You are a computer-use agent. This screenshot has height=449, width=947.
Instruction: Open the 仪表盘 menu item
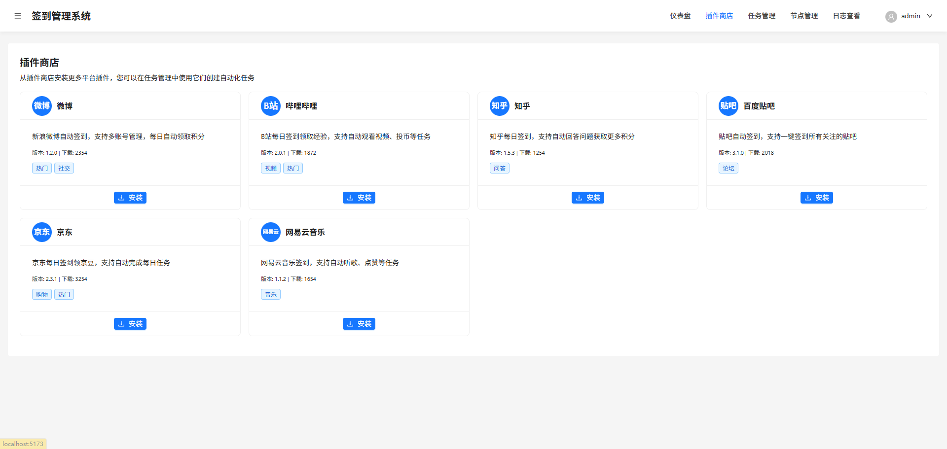[x=680, y=16]
